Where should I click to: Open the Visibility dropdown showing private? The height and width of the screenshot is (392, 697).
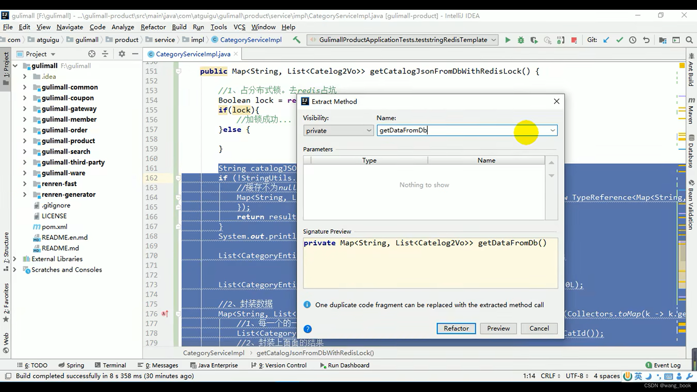[x=338, y=131]
